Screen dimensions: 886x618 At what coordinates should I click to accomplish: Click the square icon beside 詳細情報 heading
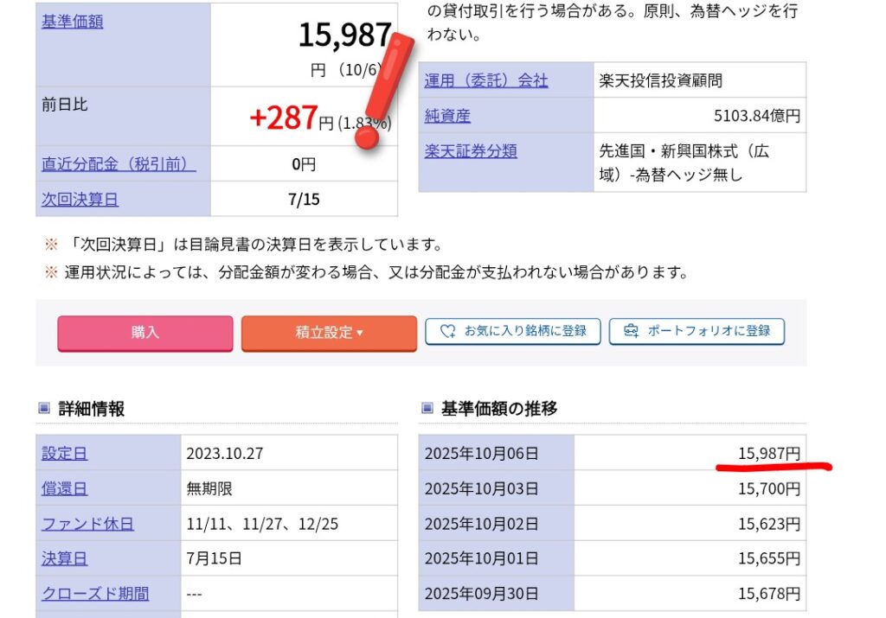click(x=44, y=409)
